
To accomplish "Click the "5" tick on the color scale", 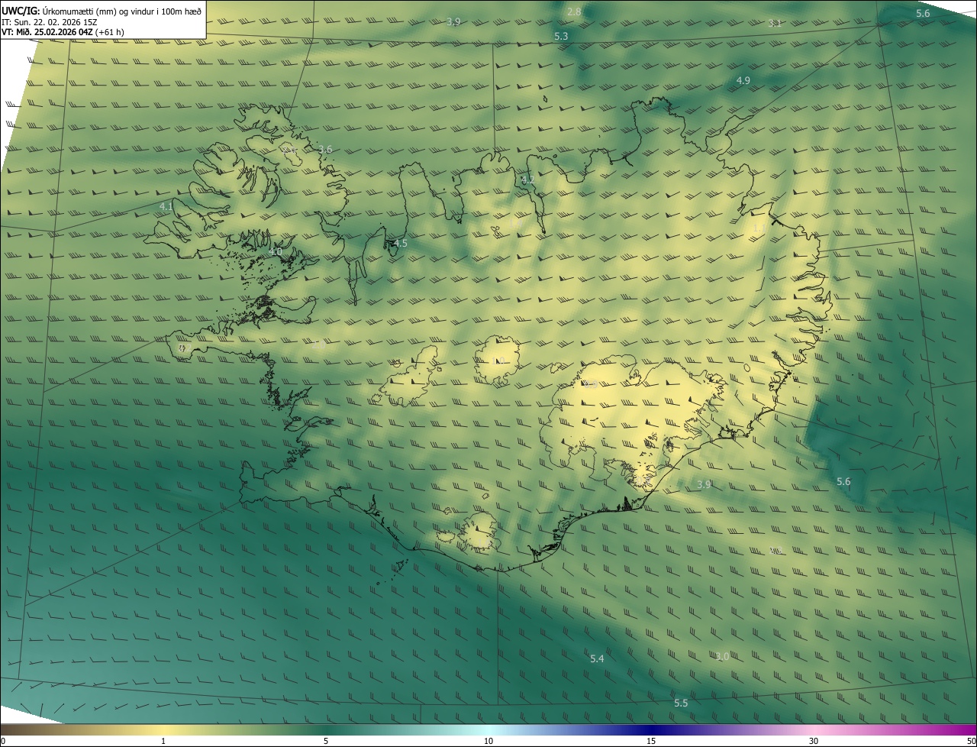I will click(x=326, y=741).
